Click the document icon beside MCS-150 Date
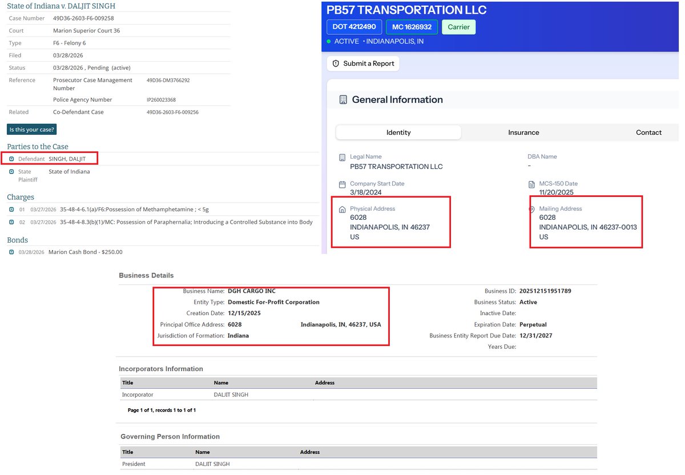Viewport: 685px width, 475px height. coord(532,184)
